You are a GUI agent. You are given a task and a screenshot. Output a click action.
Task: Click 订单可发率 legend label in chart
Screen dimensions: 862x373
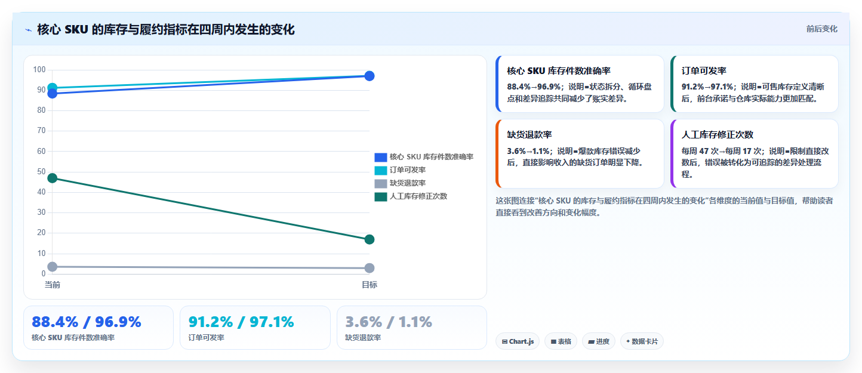408,170
